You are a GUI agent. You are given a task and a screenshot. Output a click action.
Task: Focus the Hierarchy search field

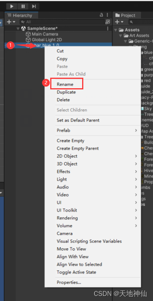62,22
